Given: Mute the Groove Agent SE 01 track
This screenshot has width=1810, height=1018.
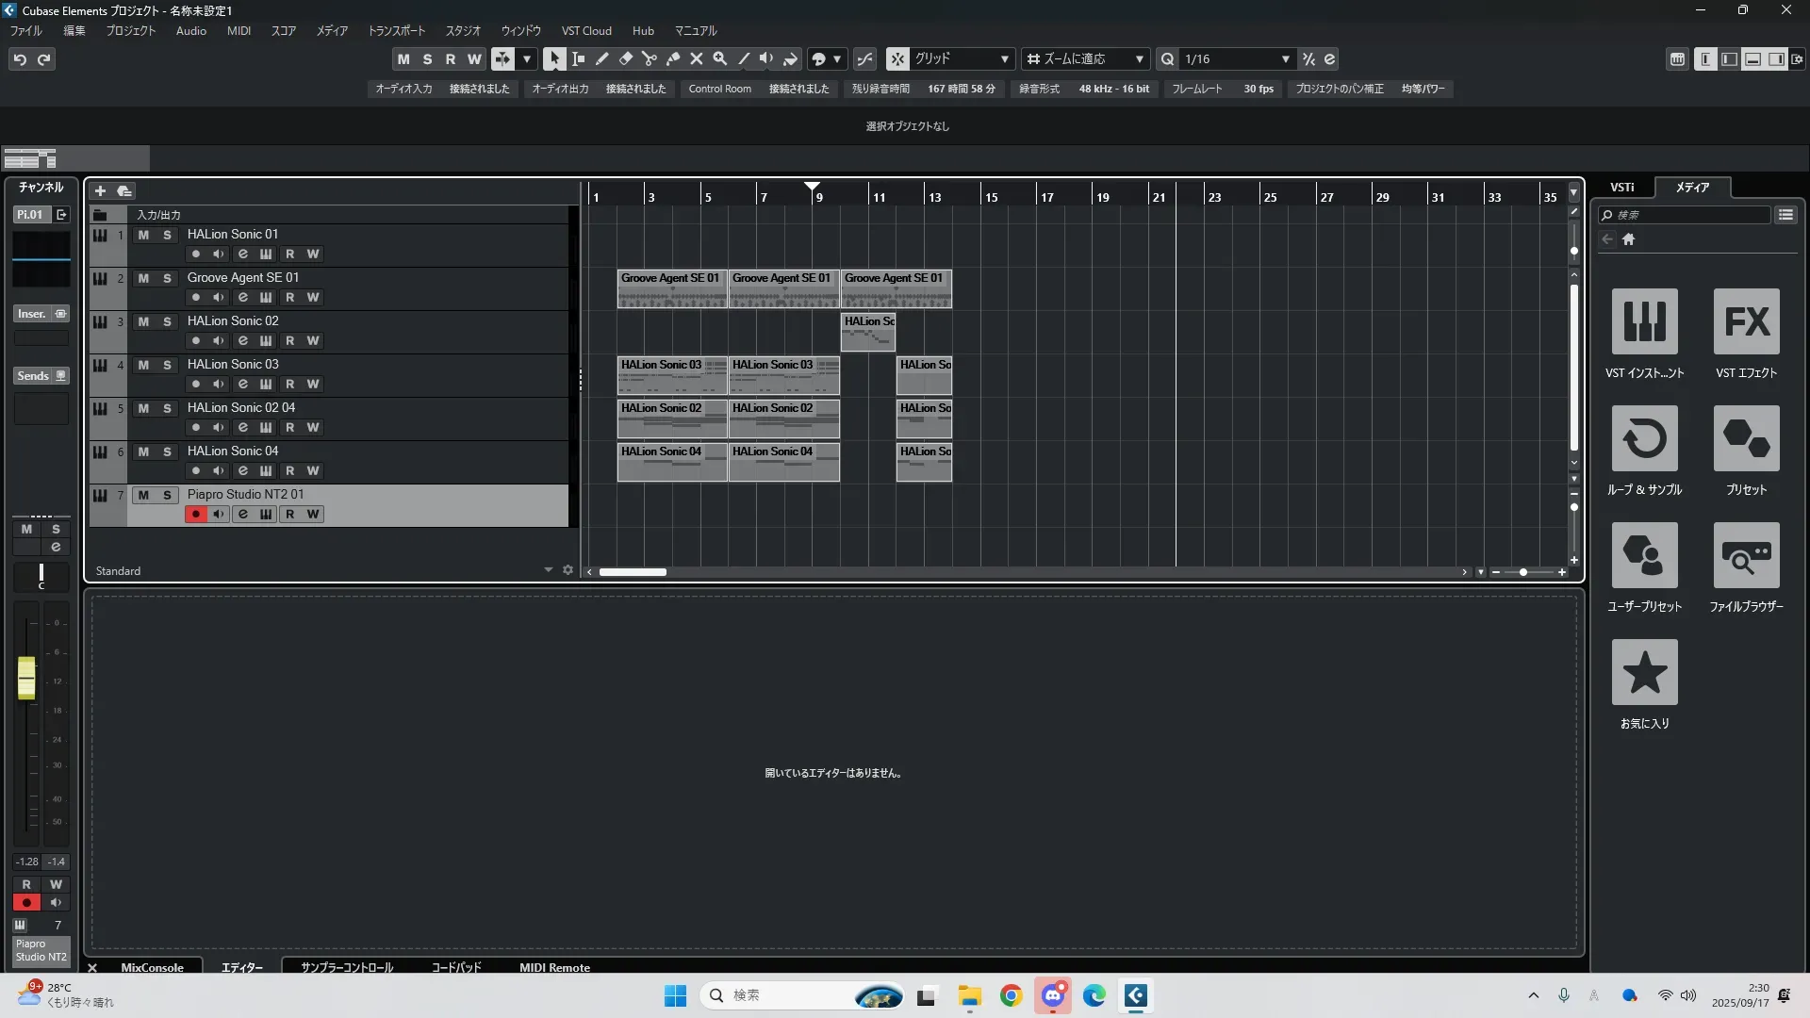Looking at the screenshot, I should click(143, 278).
